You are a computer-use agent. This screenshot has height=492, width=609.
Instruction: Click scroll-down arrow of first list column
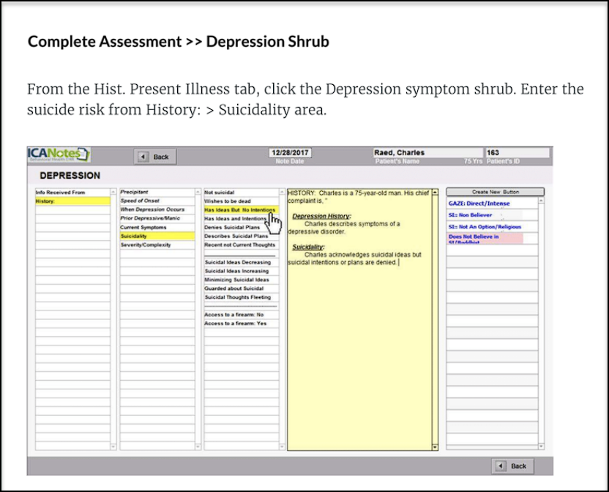pos(113,447)
